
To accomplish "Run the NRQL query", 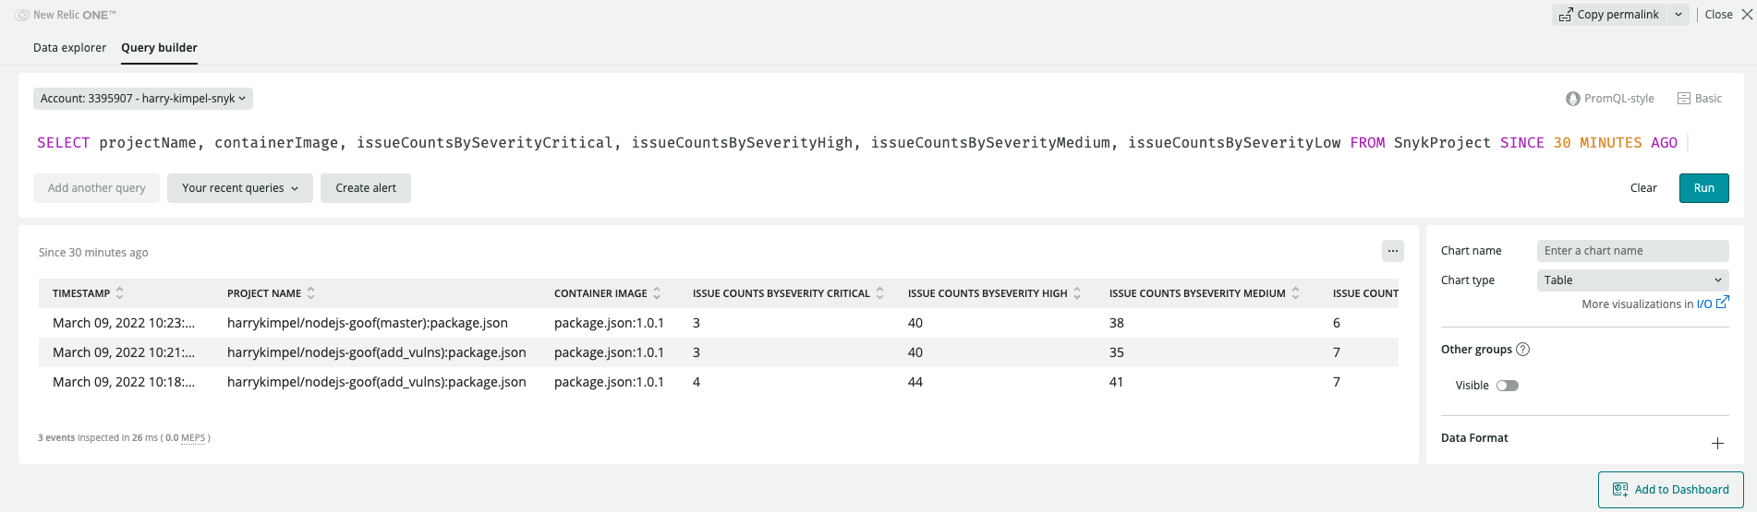I will (x=1704, y=188).
